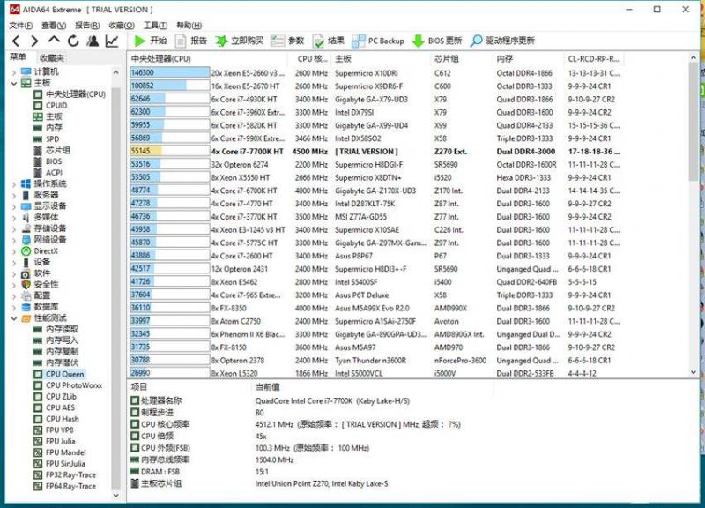The width and height of the screenshot is (705, 508).
Task: Navigate up one level with the up arrow icon
Action: (x=54, y=40)
